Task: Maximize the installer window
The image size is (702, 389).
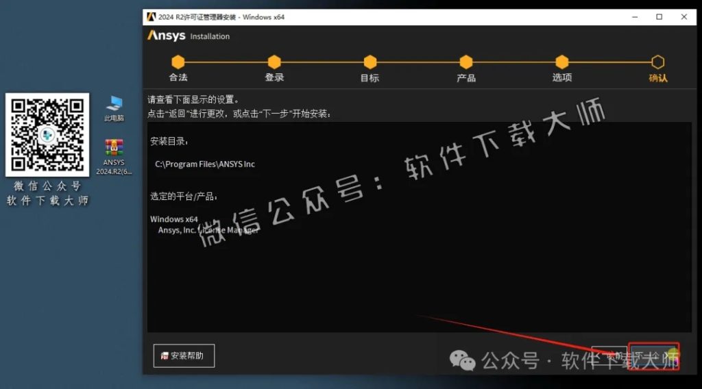Action: click(659, 17)
